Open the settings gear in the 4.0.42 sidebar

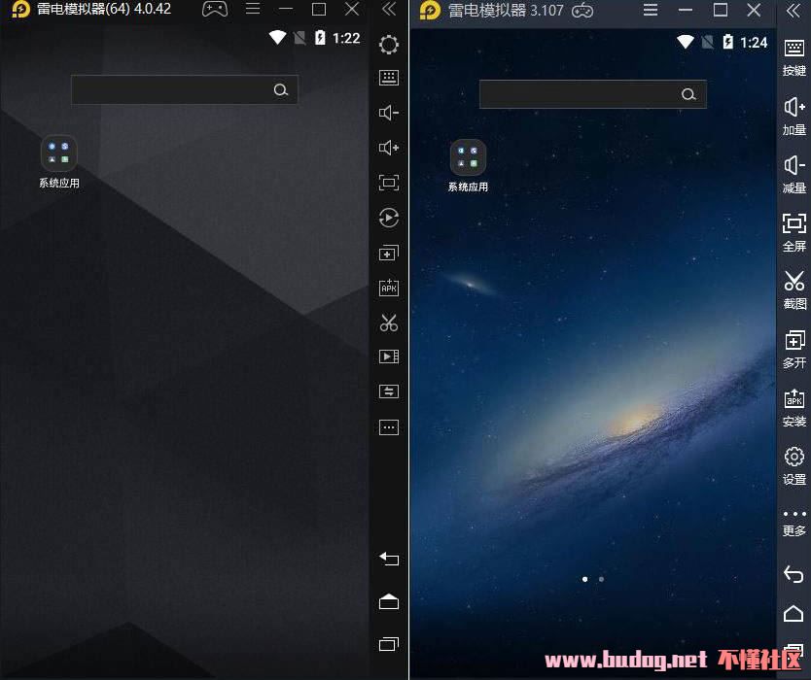pyautogui.click(x=389, y=45)
